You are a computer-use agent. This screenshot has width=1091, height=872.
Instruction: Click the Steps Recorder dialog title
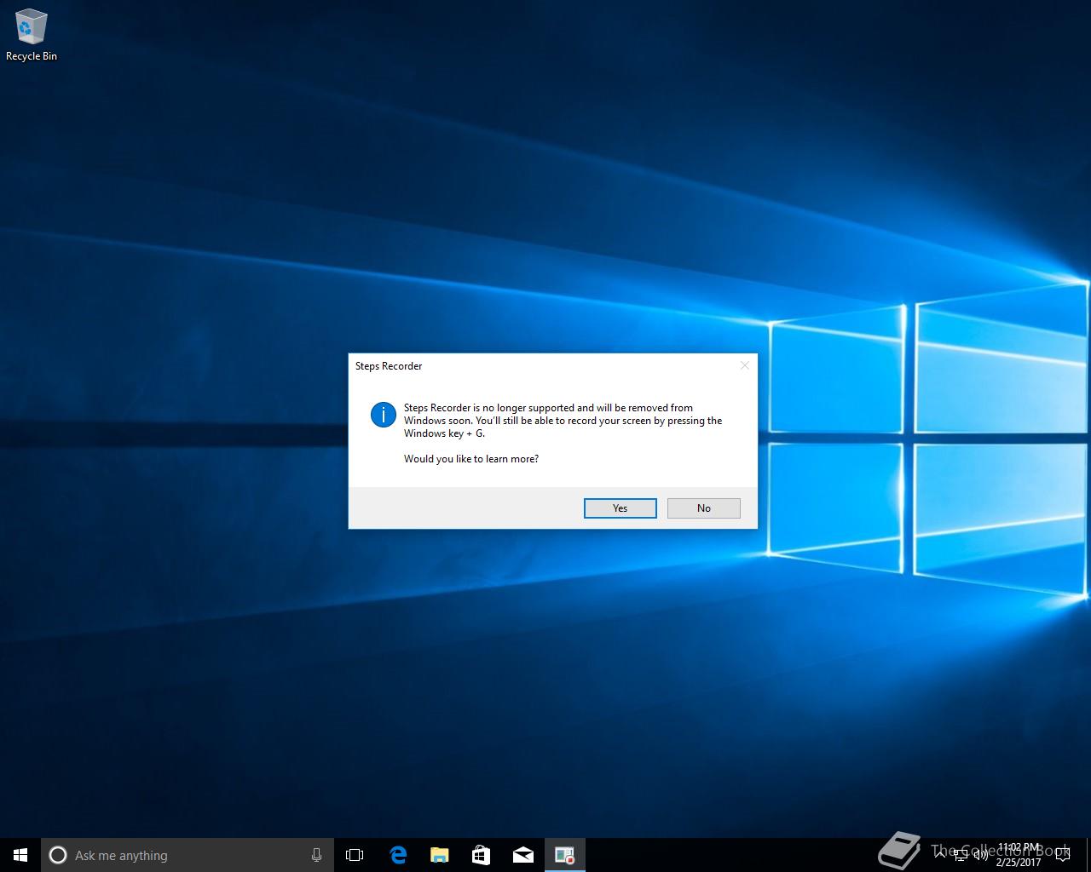tap(389, 366)
